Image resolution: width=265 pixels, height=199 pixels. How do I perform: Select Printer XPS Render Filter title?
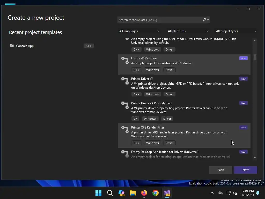coord(148,127)
